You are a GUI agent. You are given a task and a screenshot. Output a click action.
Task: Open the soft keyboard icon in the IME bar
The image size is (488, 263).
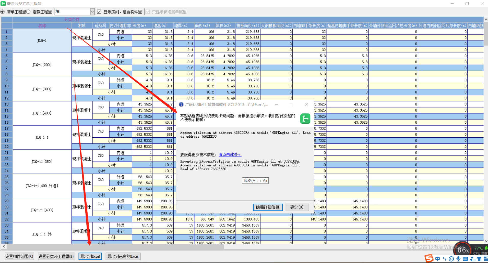click(465, 259)
